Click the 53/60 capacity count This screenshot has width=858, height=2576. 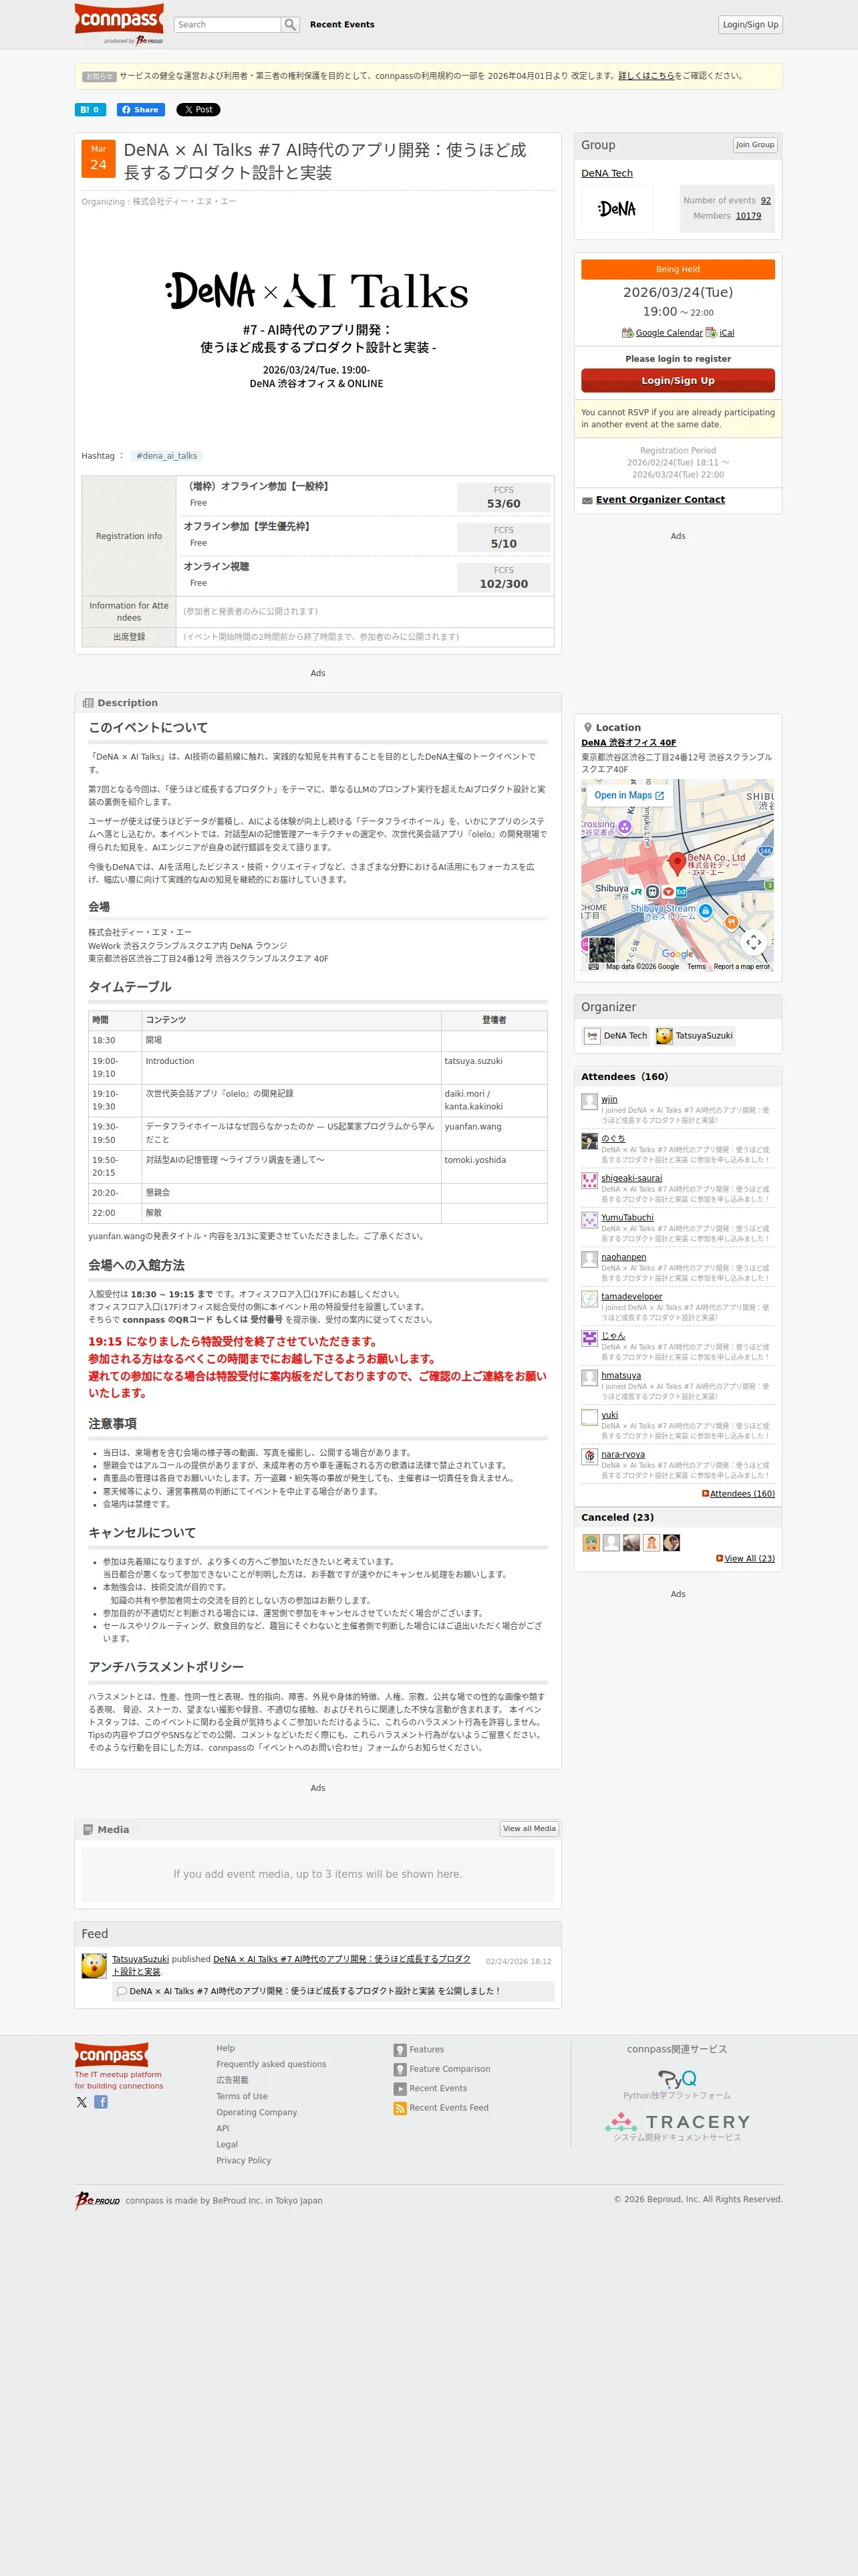[503, 504]
